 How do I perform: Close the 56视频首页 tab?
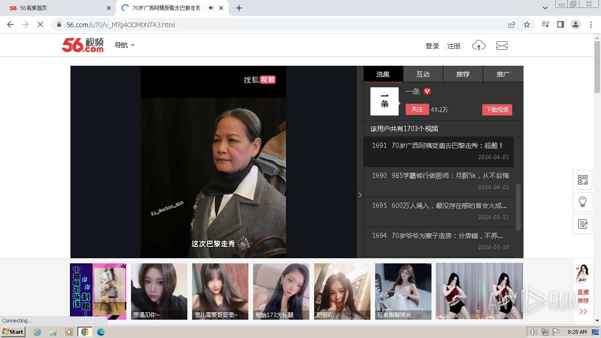click(x=108, y=8)
